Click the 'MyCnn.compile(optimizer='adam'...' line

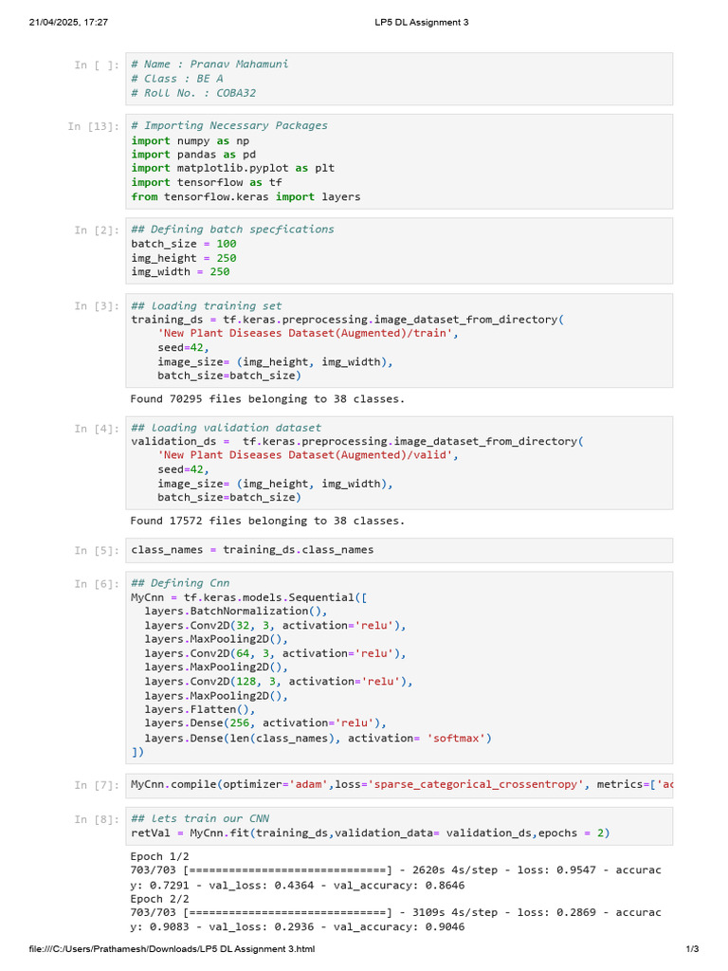(x=402, y=784)
